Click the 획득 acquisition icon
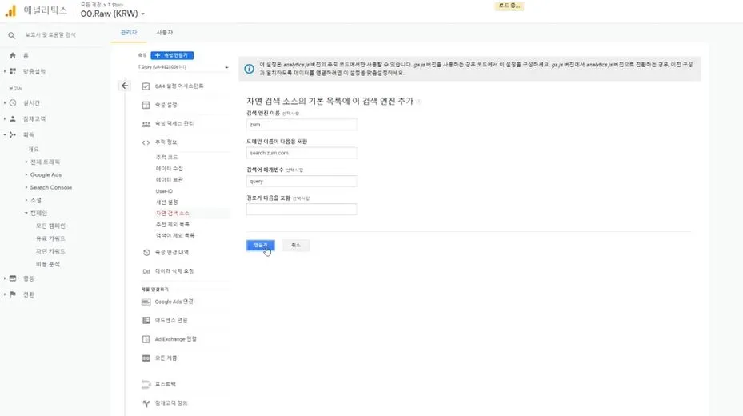 pyautogui.click(x=13, y=134)
